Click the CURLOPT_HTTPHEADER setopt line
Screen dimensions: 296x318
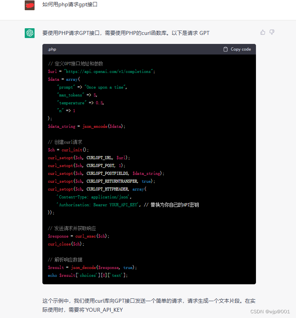97,189
